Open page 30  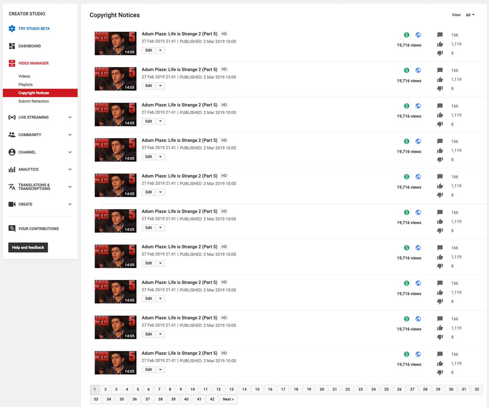[451, 389]
